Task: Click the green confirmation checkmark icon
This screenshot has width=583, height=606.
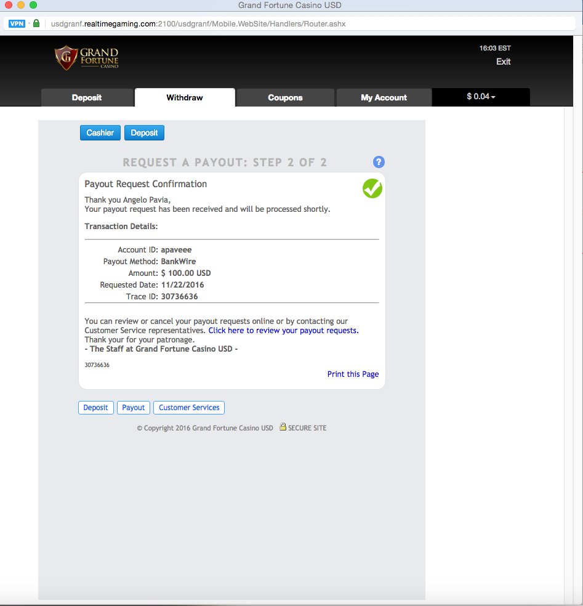Action: [x=372, y=188]
